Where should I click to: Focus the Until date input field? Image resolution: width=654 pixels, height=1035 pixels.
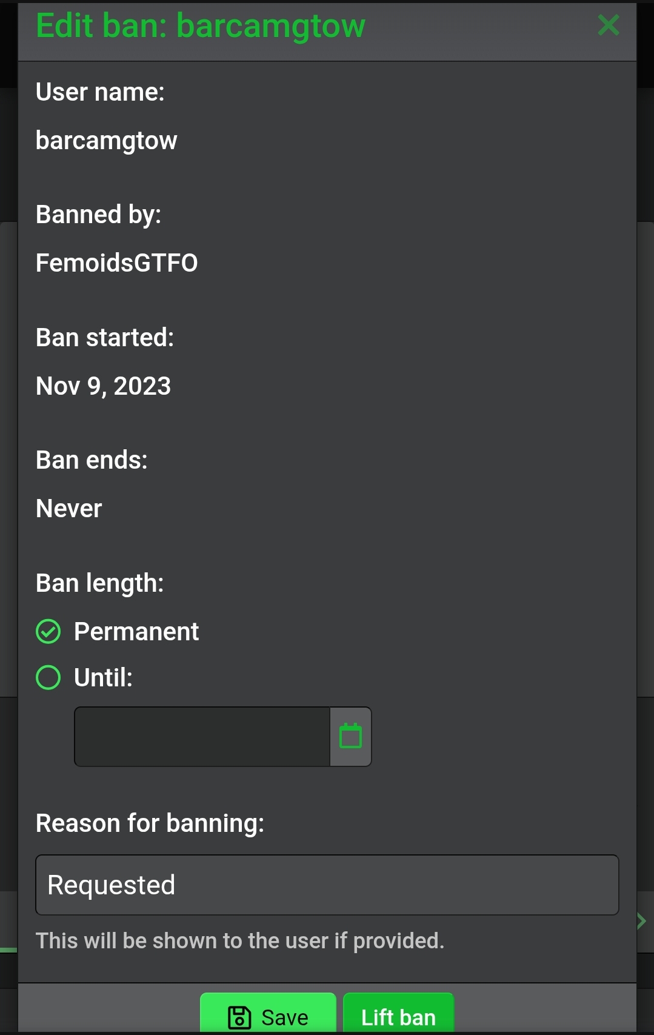(x=202, y=736)
